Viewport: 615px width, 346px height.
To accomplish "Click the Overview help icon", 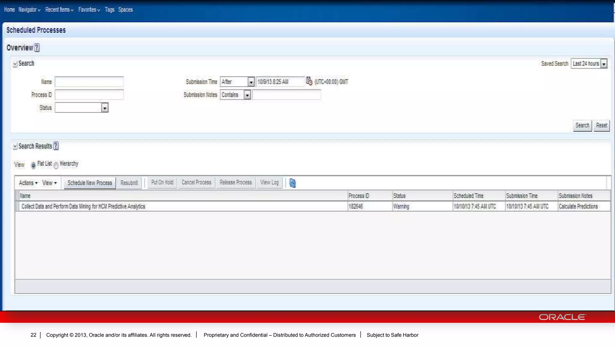I will pos(37,48).
